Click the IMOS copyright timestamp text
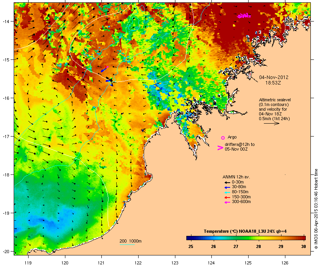 [x=316, y=209]
